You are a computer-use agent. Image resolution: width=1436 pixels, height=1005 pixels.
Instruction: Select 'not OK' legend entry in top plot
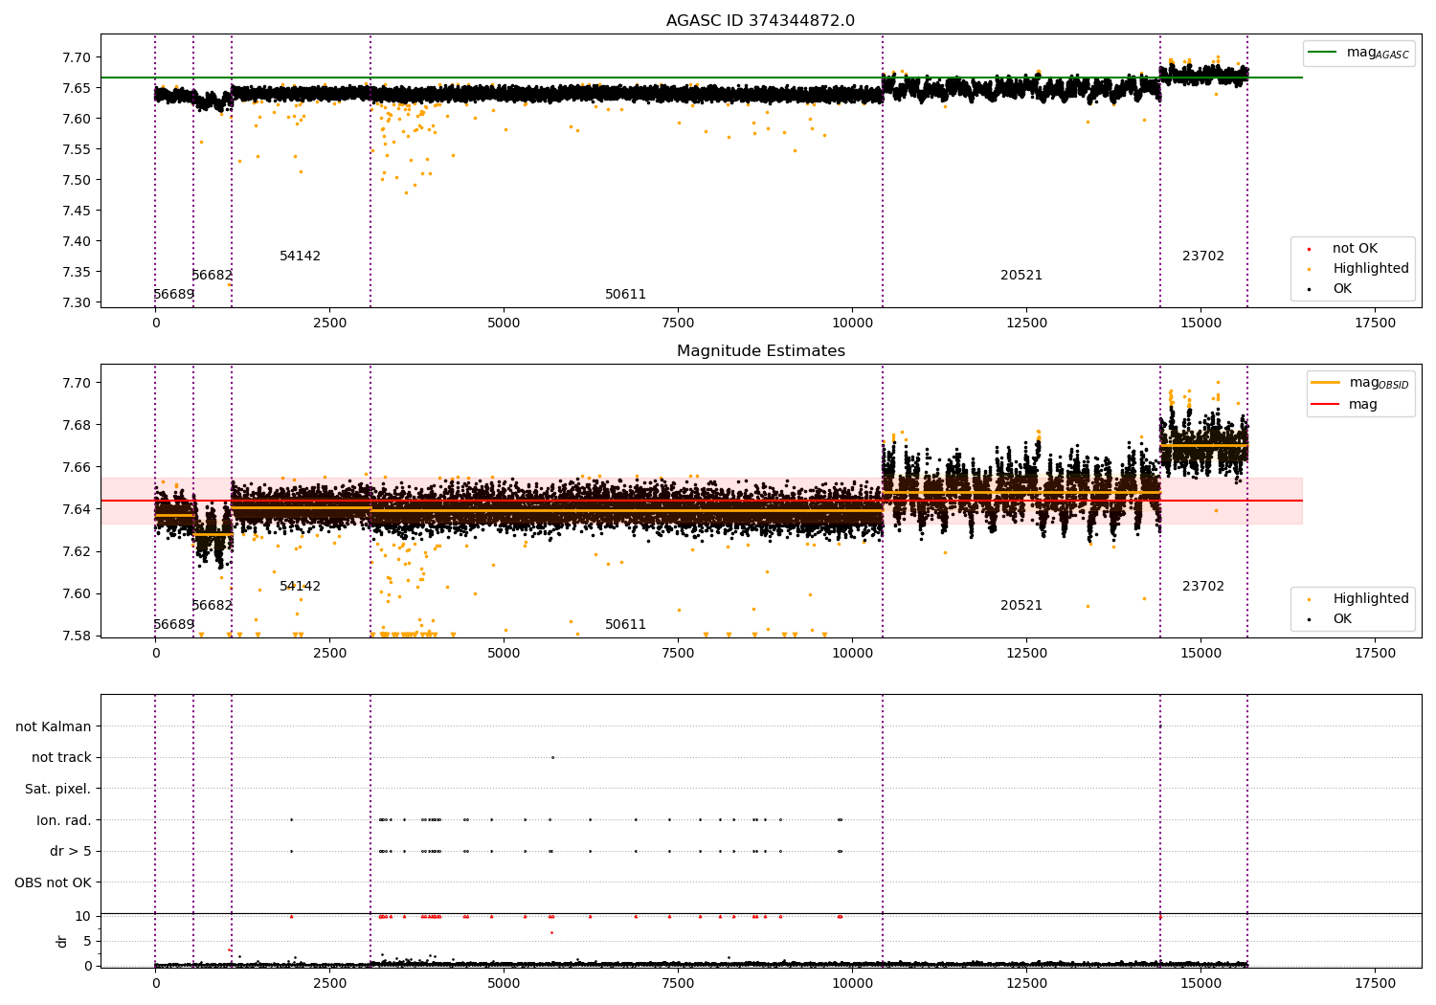click(1355, 249)
